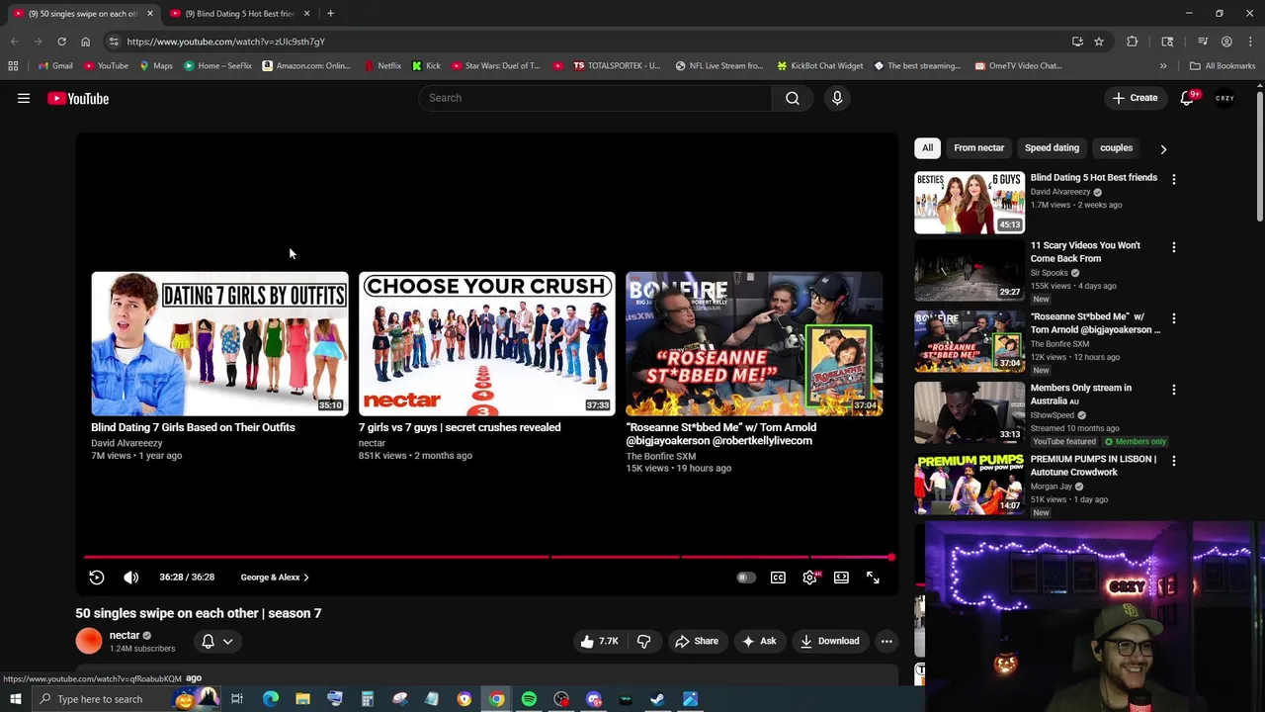Enter full screen mode
Screen dimensions: 1265x712
(x=873, y=578)
